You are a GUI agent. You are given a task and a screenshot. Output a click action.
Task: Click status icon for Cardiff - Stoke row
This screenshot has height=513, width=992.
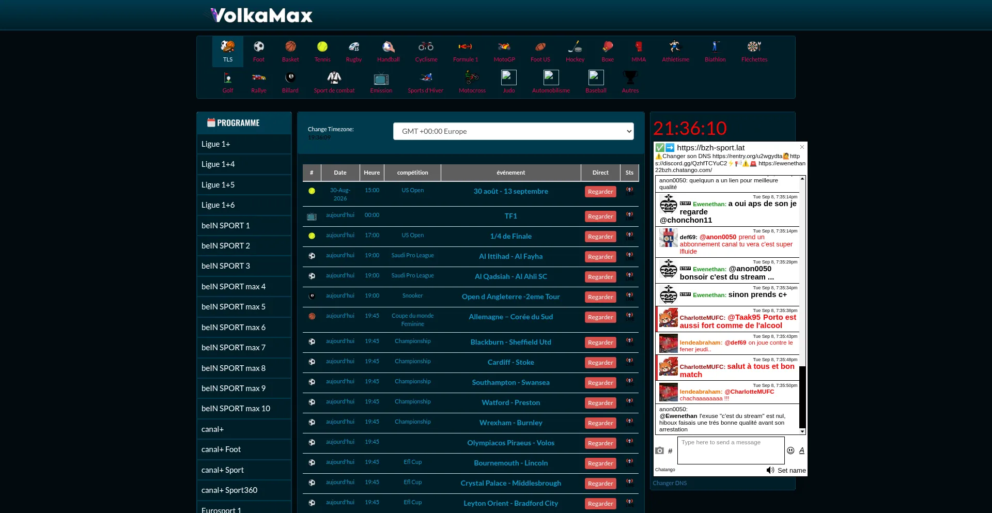click(x=629, y=362)
